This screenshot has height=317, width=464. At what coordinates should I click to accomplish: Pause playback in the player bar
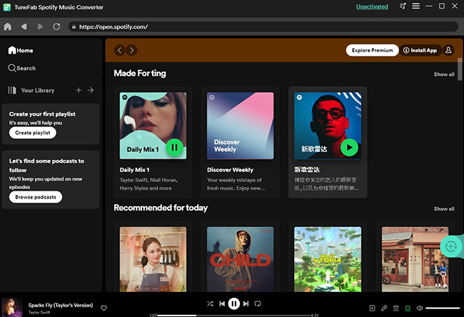coord(233,303)
